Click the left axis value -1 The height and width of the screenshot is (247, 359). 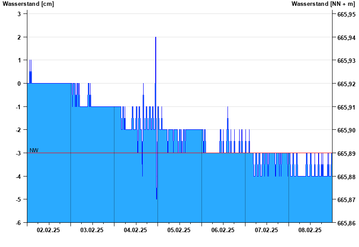pos(18,107)
